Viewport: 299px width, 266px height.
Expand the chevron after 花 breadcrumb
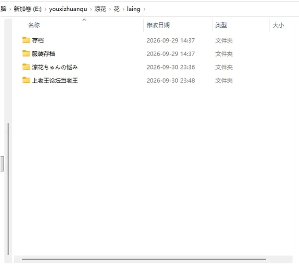[123, 9]
